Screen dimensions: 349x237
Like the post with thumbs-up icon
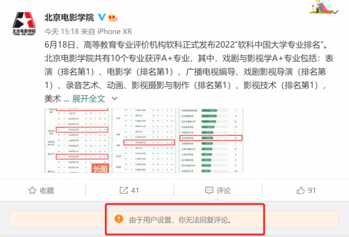pyautogui.click(x=300, y=191)
